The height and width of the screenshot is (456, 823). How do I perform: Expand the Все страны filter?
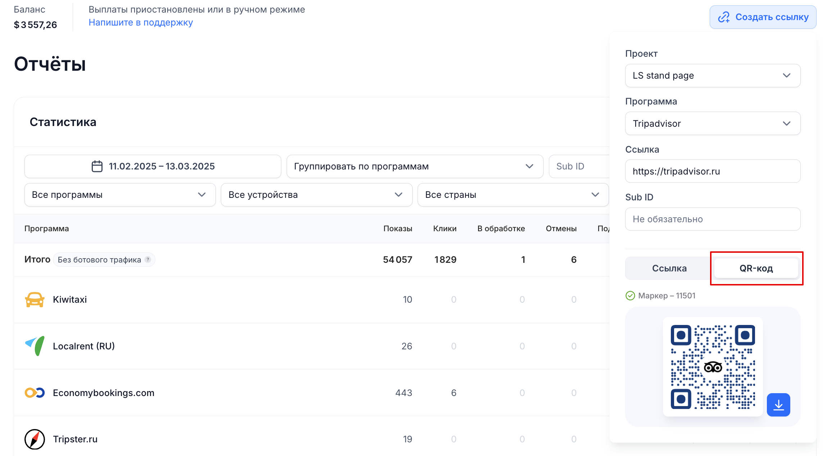(513, 195)
